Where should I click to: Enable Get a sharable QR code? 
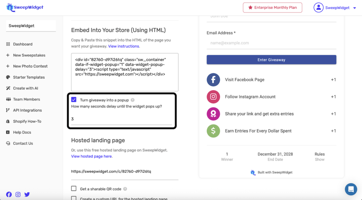74,189
